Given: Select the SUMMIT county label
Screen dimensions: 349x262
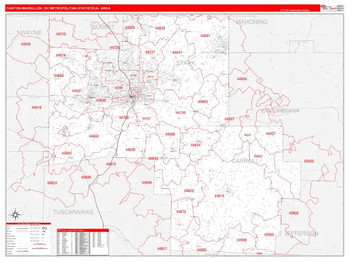Looking at the screenshot, I should pos(103,27).
